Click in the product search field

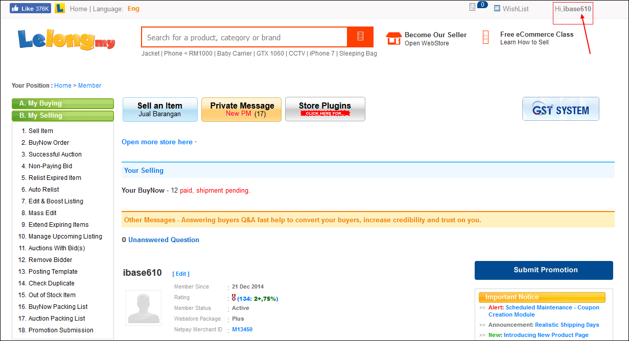click(244, 37)
